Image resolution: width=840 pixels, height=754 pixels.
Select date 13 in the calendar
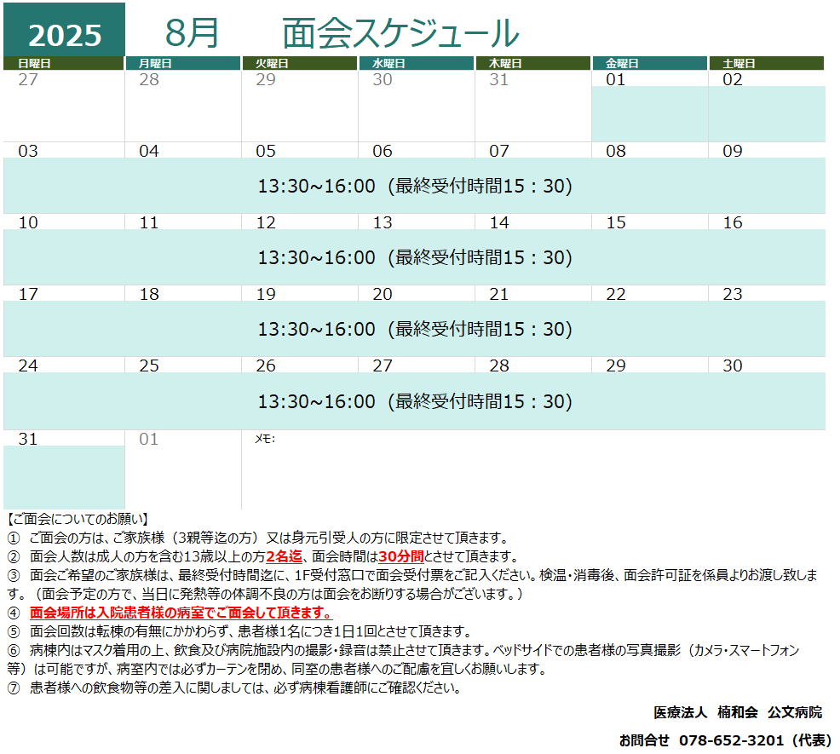point(383,222)
